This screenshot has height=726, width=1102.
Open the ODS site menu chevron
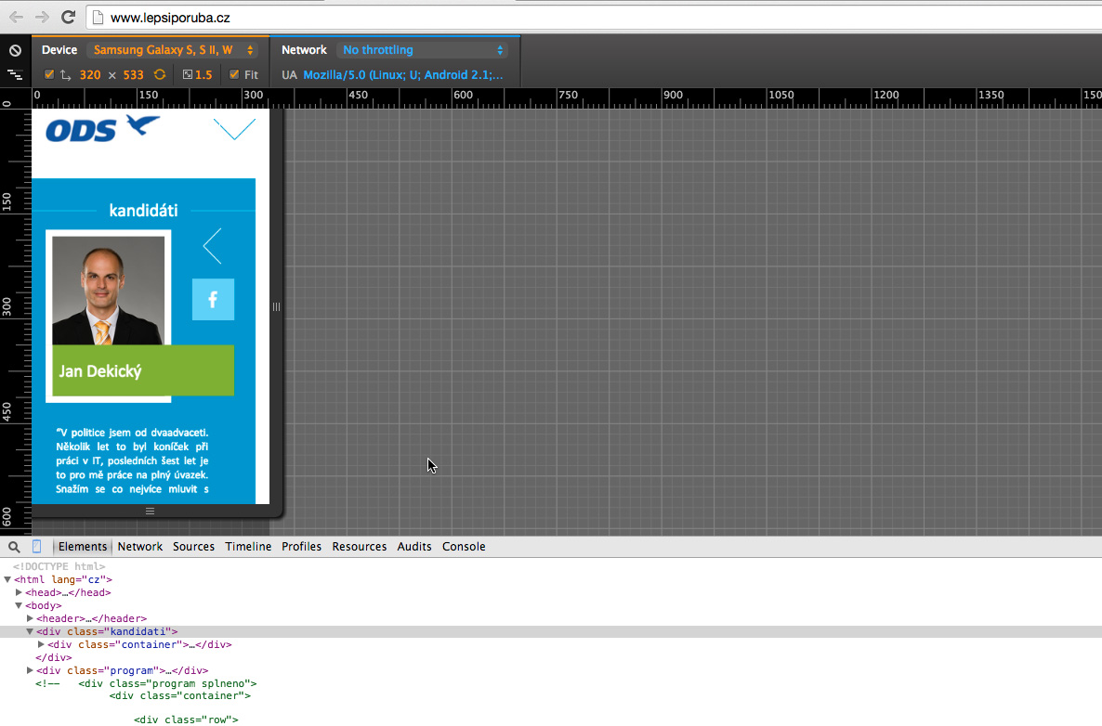point(234,129)
